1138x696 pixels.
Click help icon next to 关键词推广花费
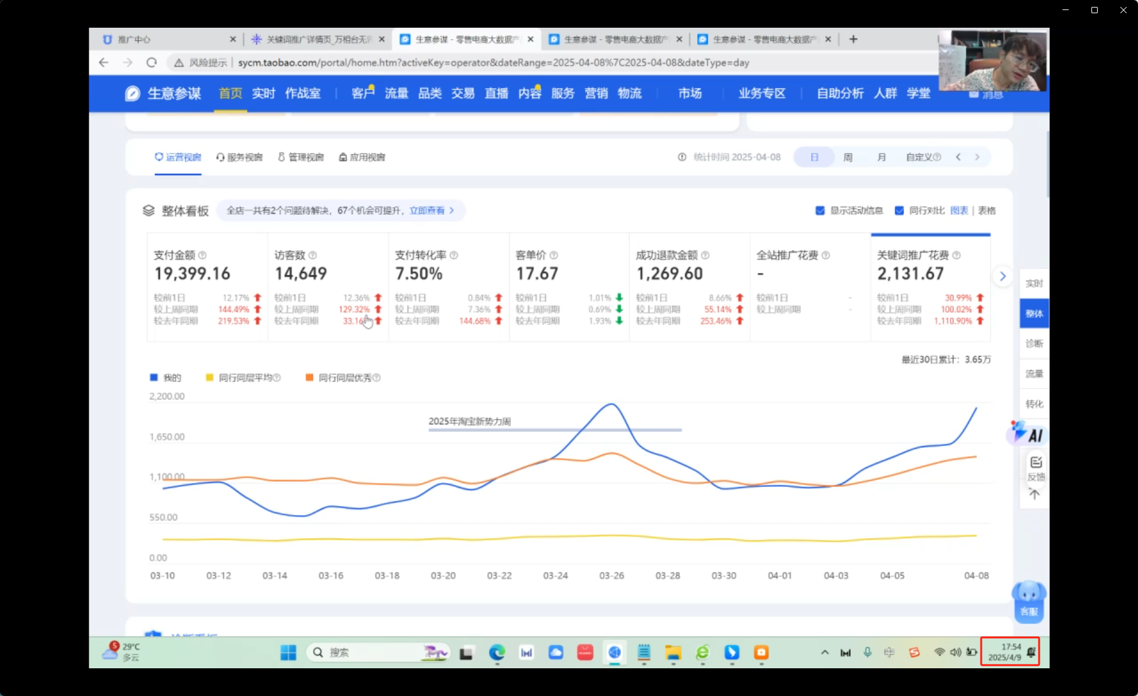click(956, 255)
